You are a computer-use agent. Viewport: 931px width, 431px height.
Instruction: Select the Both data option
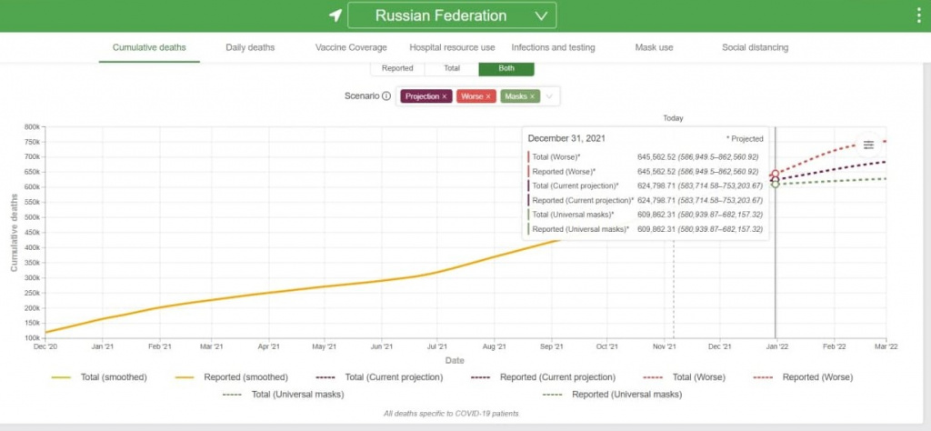coord(506,68)
